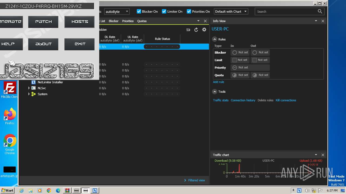Screen dimensions: 346x194
Task: Open the autoByte units dropdown
Action: 117,12
